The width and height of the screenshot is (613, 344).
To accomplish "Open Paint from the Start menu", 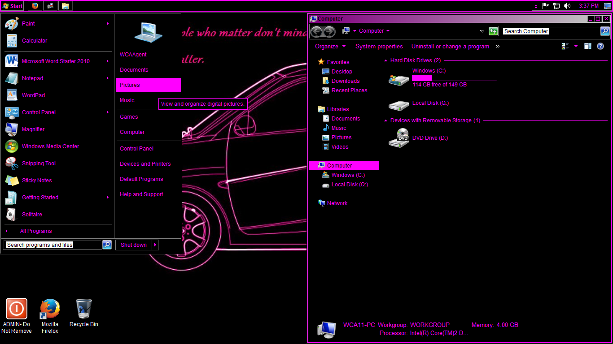I will click(57, 24).
